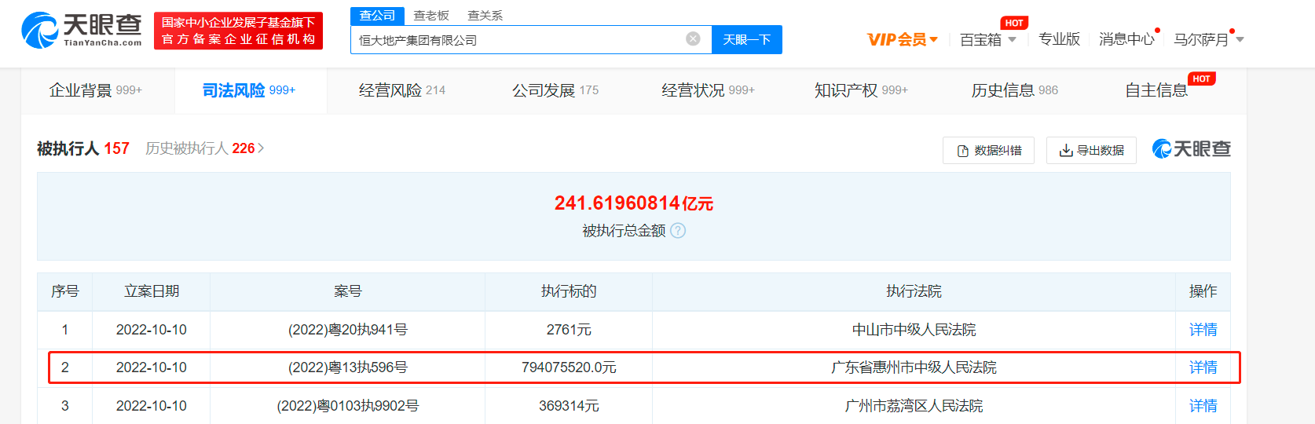Switch to the 查老板 search tab
The width and height of the screenshot is (1315, 424).
(x=431, y=16)
